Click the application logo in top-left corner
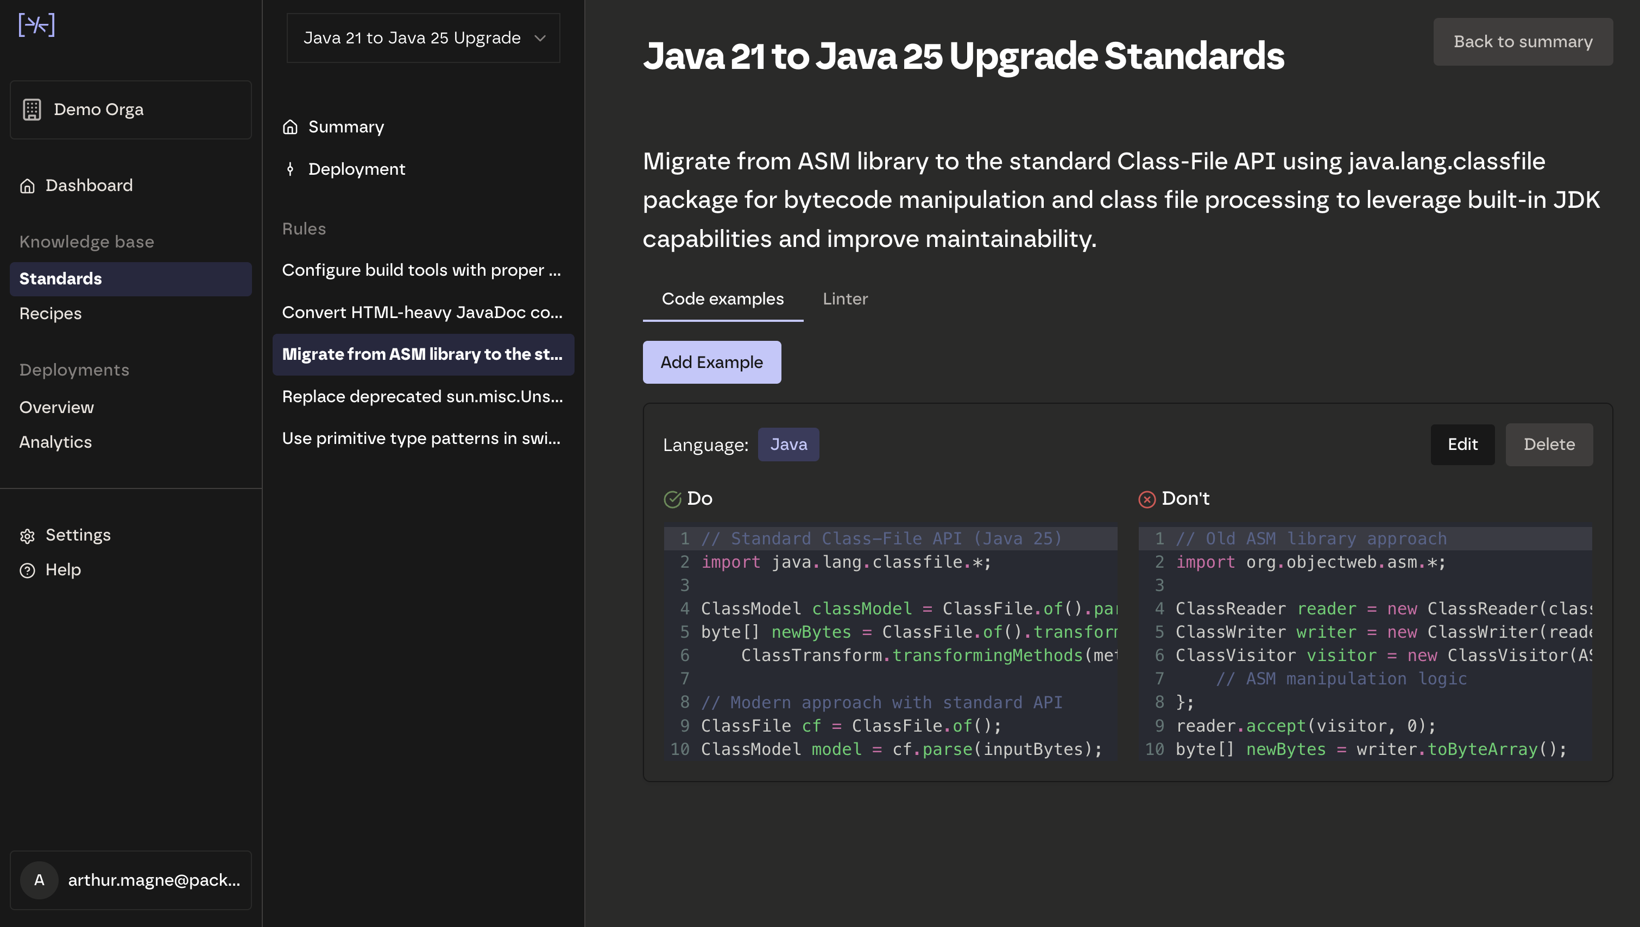This screenshot has width=1640, height=927. point(37,25)
